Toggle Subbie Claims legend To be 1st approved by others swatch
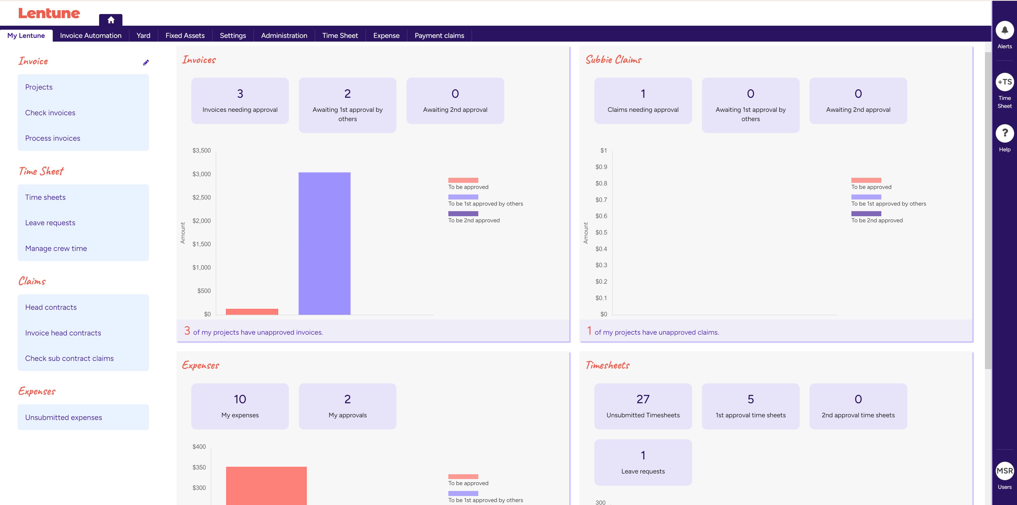The height and width of the screenshot is (505, 1017). (866, 197)
